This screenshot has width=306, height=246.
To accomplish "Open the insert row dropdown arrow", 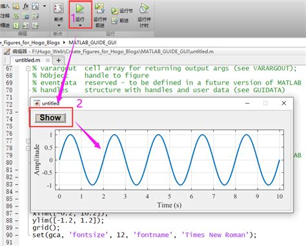I will point(45,6).
